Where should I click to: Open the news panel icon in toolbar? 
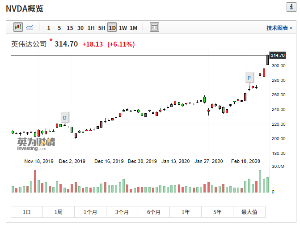pyautogui.click(x=154, y=27)
